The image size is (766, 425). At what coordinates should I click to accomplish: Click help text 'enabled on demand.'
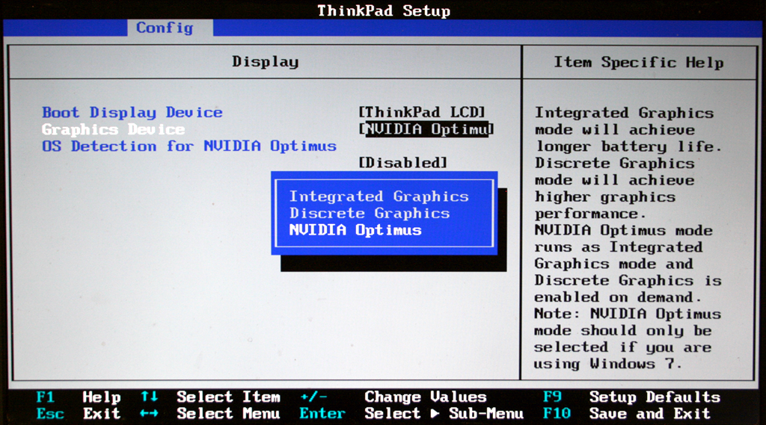617,297
